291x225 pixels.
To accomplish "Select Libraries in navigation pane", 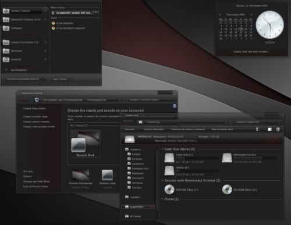I will tap(133, 197).
